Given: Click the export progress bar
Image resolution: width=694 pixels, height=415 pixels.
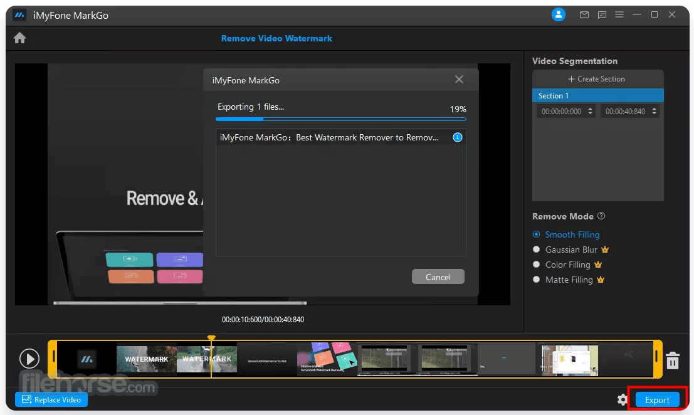Looking at the screenshot, I should point(341,119).
